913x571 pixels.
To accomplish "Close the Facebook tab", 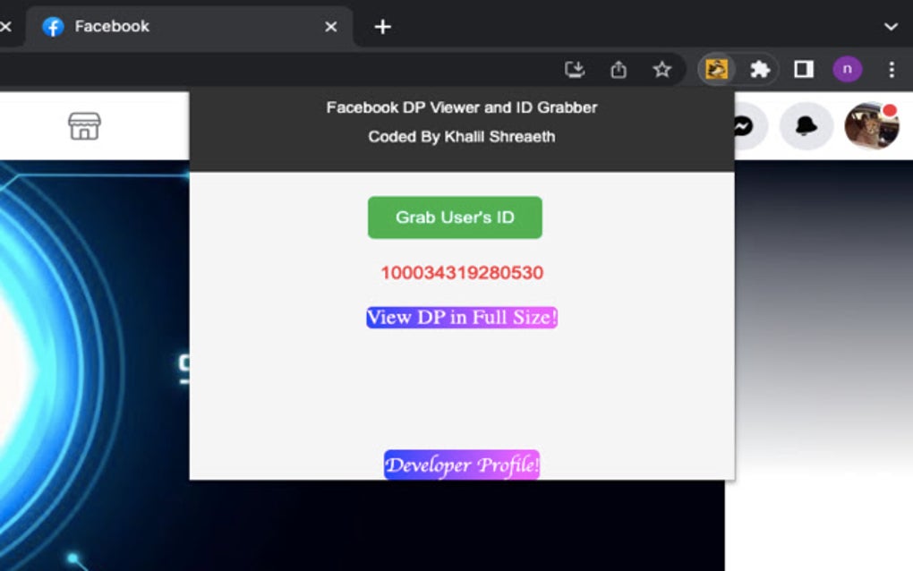I will 330,27.
